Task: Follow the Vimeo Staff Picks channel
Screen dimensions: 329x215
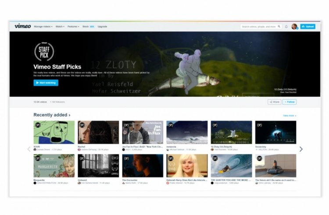Action: tap(290, 102)
